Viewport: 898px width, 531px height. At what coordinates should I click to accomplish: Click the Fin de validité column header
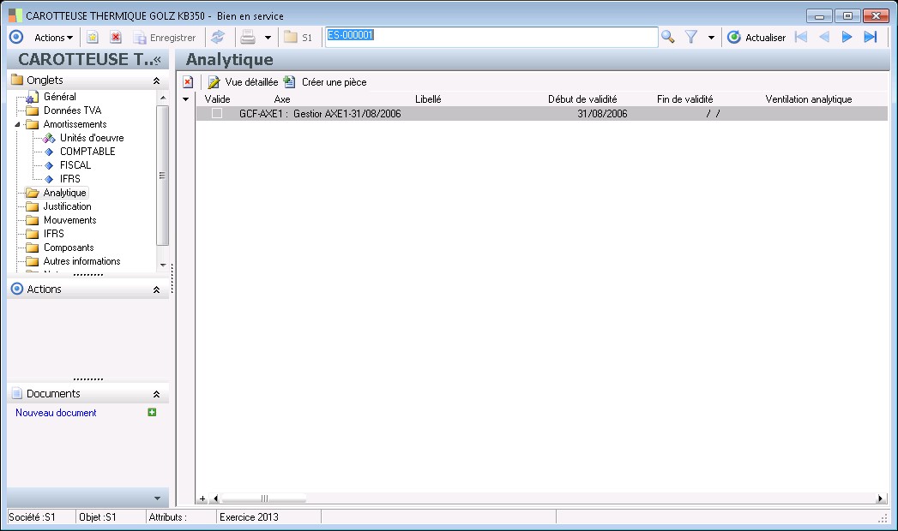(x=684, y=99)
